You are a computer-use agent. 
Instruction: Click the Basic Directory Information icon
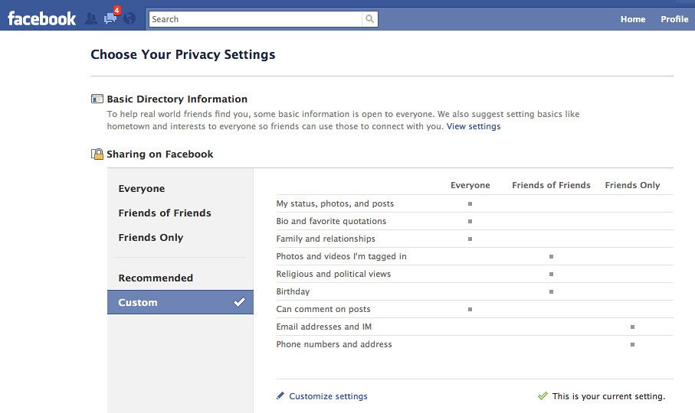point(97,99)
